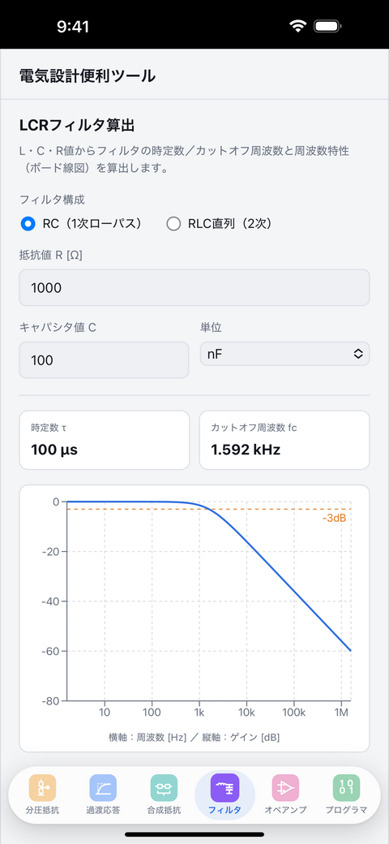Tap the カットオフ周波数 fc result card
The width and height of the screenshot is (389, 844).
(x=284, y=441)
